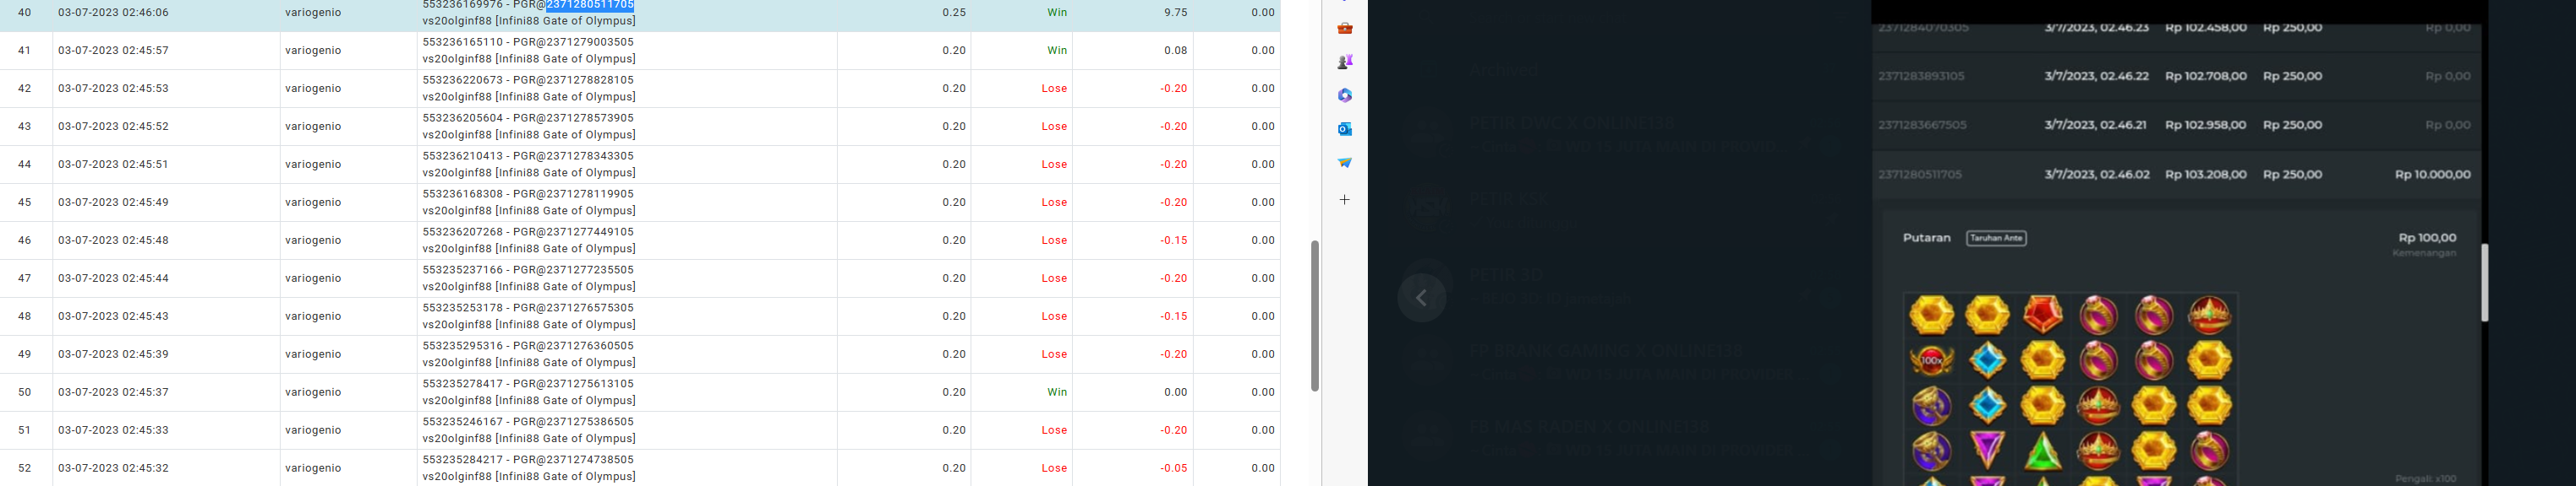
Task: Click the Win status in row 41
Action: (1057, 50)
